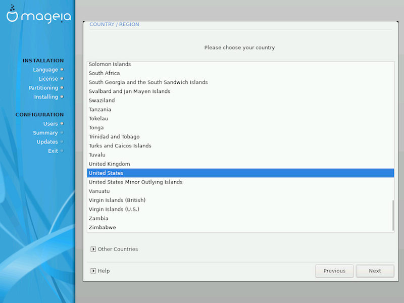Select Solomon Islands in the country list

[241, 64]
